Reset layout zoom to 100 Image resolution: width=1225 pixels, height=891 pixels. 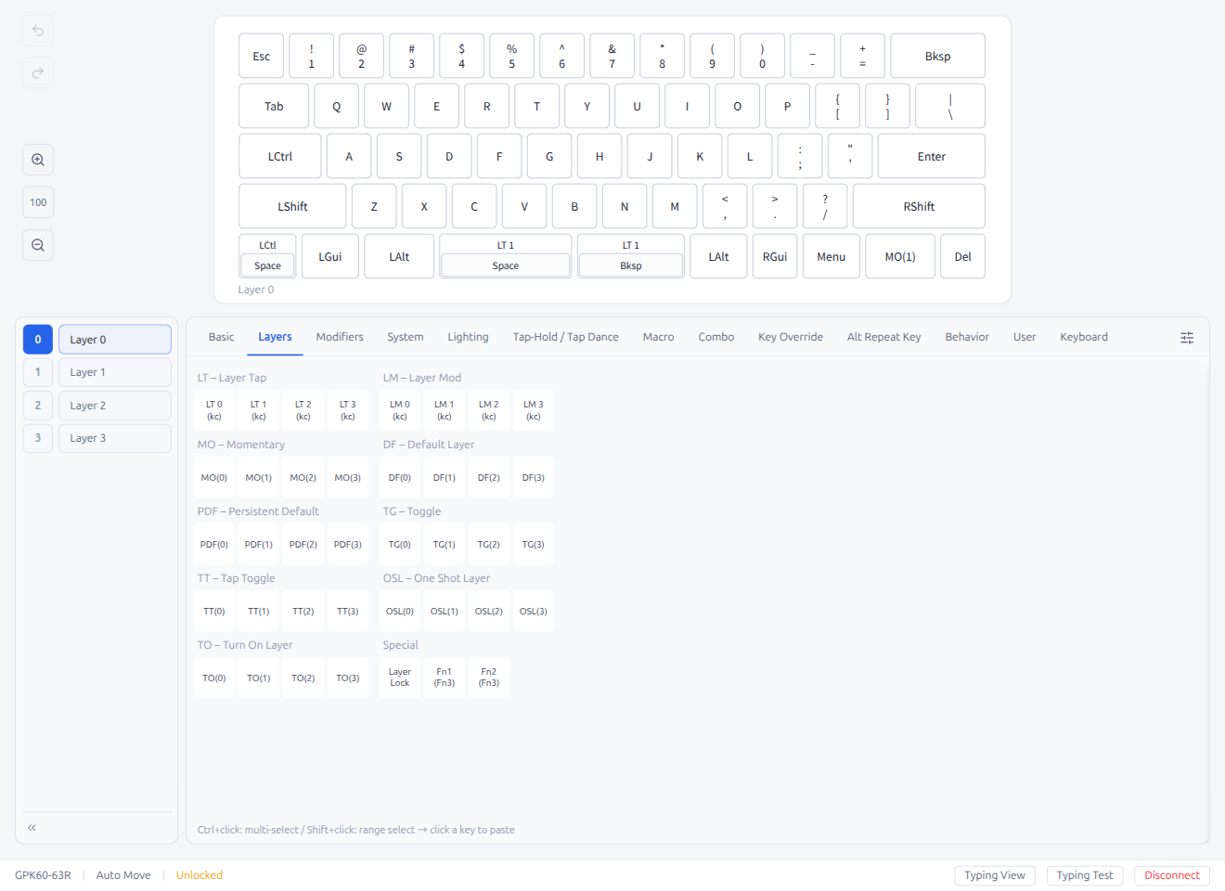click(37, 201)
